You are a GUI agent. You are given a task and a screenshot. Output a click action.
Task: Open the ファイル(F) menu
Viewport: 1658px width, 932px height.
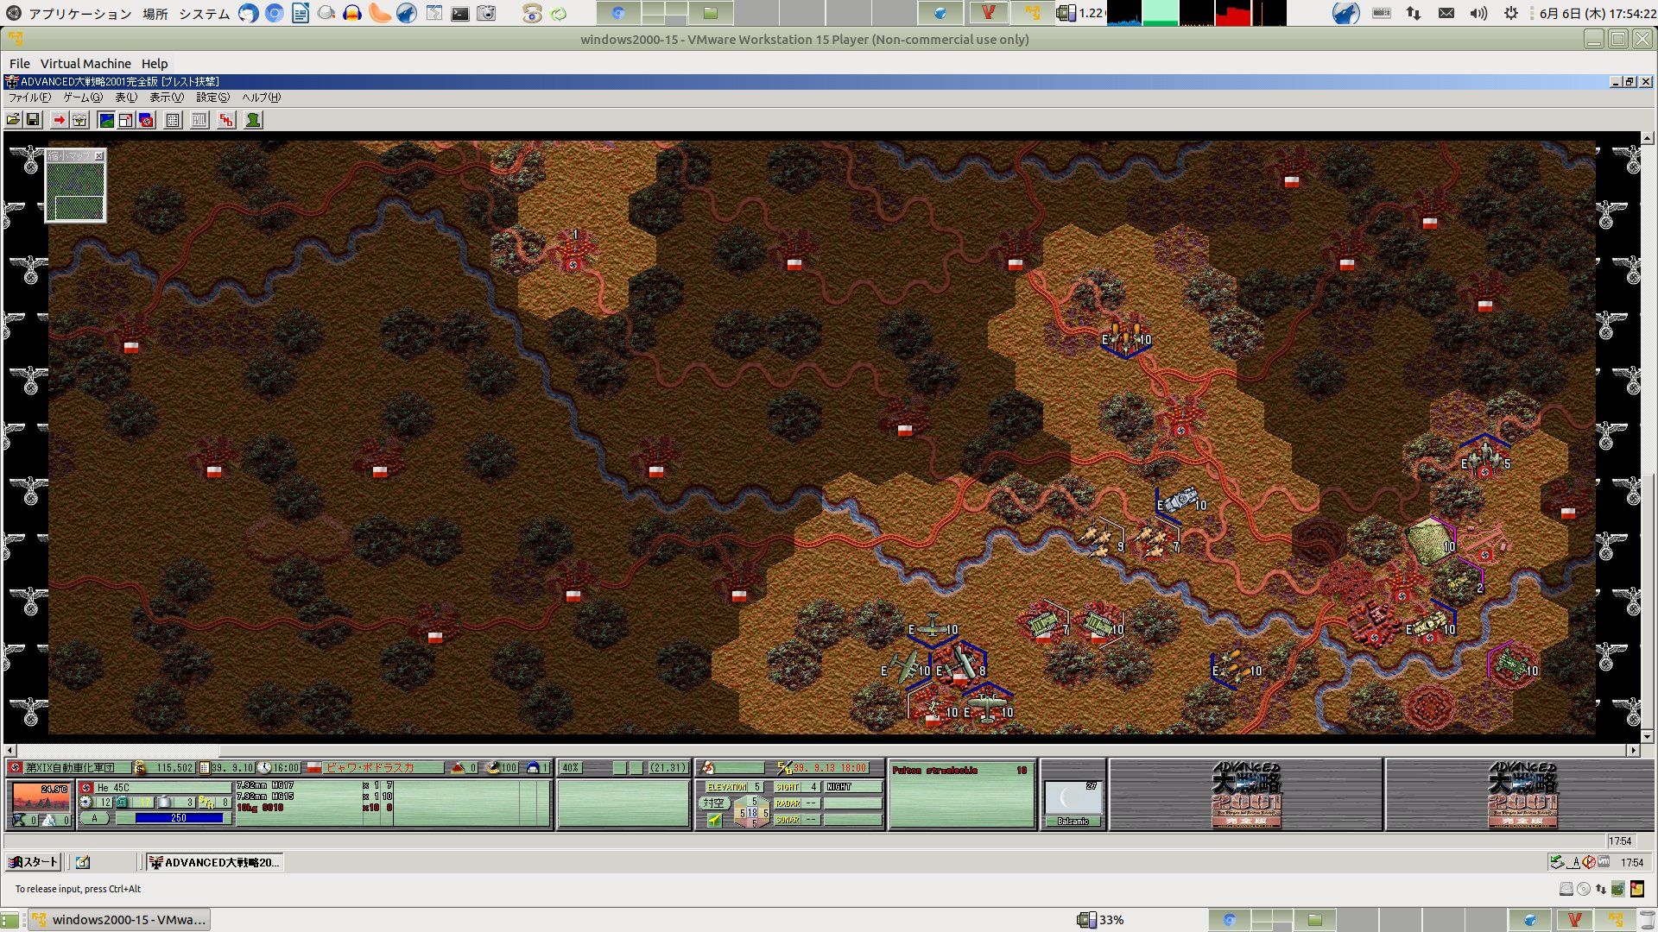tap(30, 98)
